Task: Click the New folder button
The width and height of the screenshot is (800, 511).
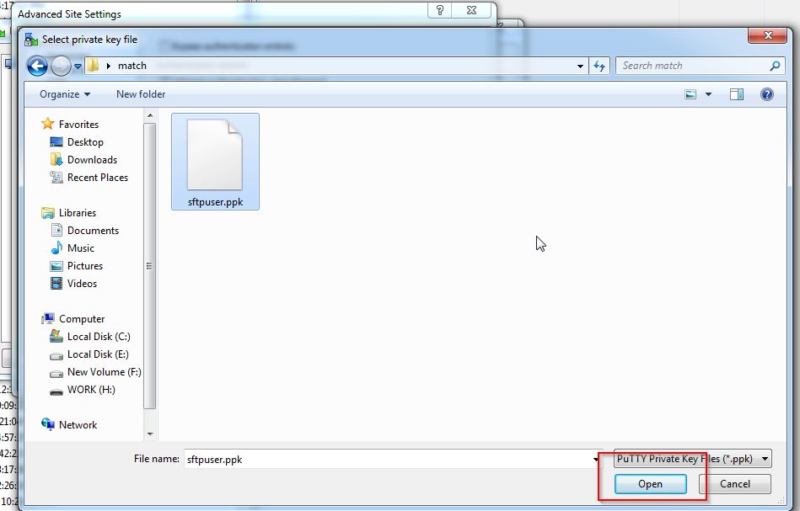Action: click(x=141, y=94)
